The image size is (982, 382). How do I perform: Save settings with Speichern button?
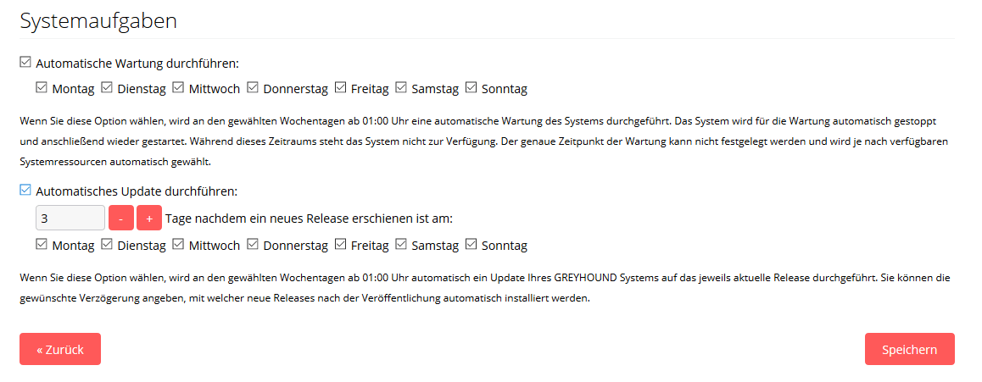909,349
